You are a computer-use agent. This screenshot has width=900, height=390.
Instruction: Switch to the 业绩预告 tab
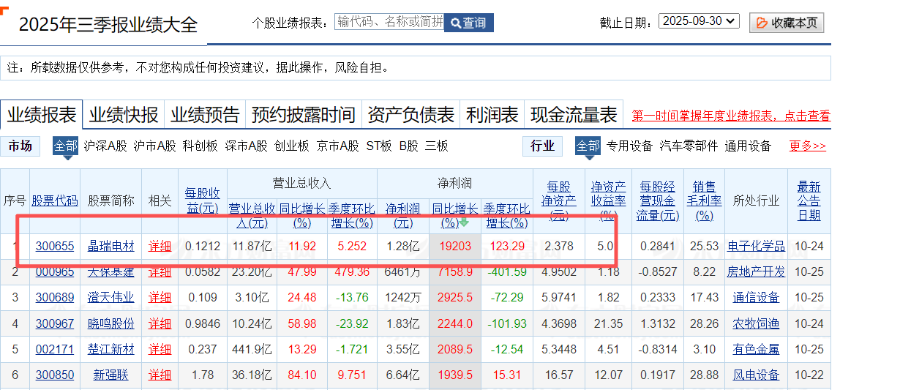pos(205,115)
